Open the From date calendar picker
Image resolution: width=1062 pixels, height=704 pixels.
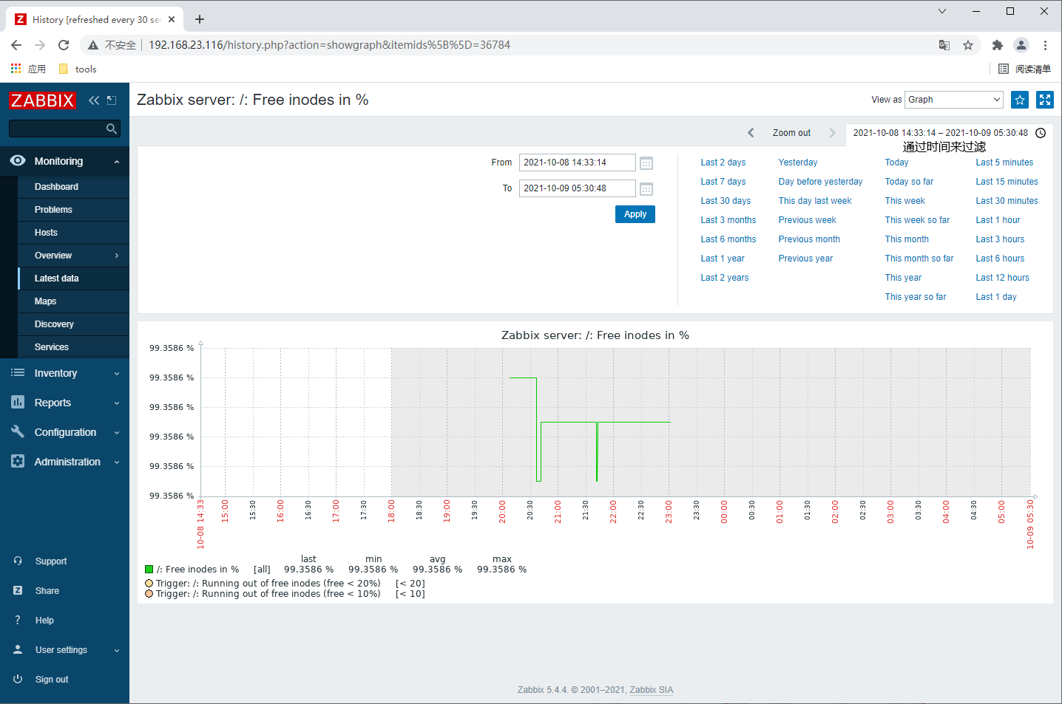(x=646, y=163)
